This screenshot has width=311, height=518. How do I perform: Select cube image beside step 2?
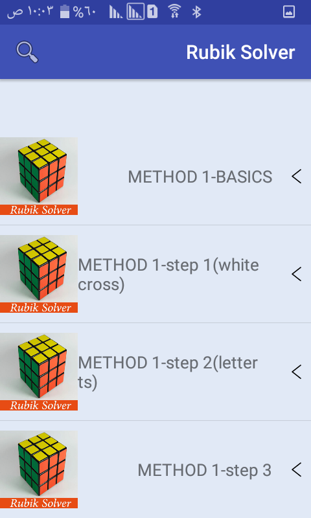click(x=39, y=372)
